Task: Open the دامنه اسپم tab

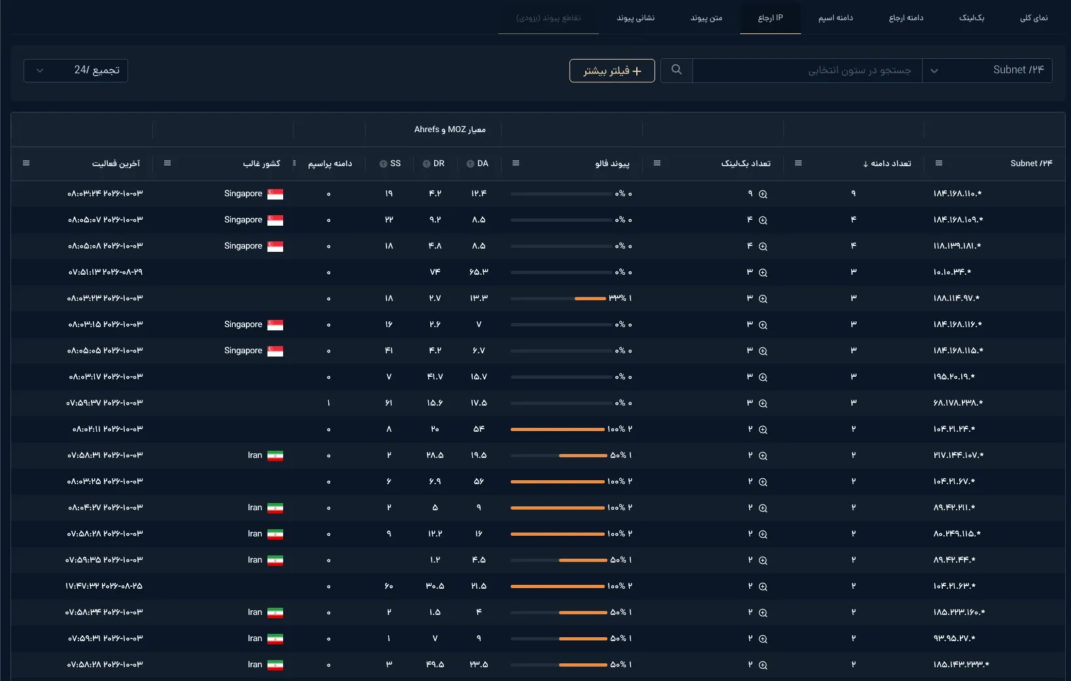Action: (x=836, y=18)
